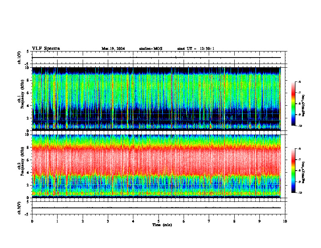Screen dimensions: 321x248
Task: Click time axis tick label "2"
Action: (83, 221)
